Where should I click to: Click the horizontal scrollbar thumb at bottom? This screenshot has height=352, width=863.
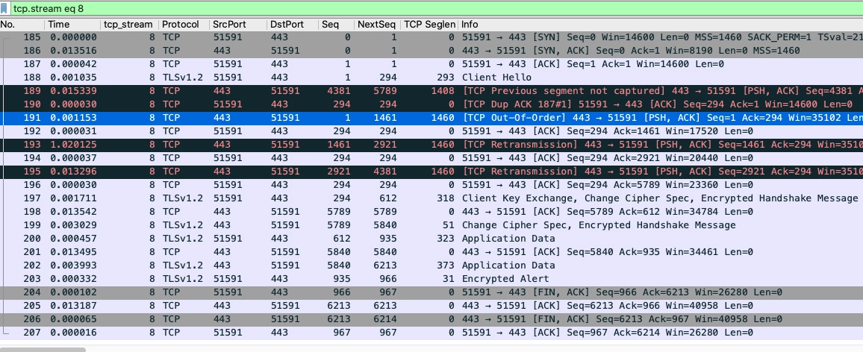[43, 349]
